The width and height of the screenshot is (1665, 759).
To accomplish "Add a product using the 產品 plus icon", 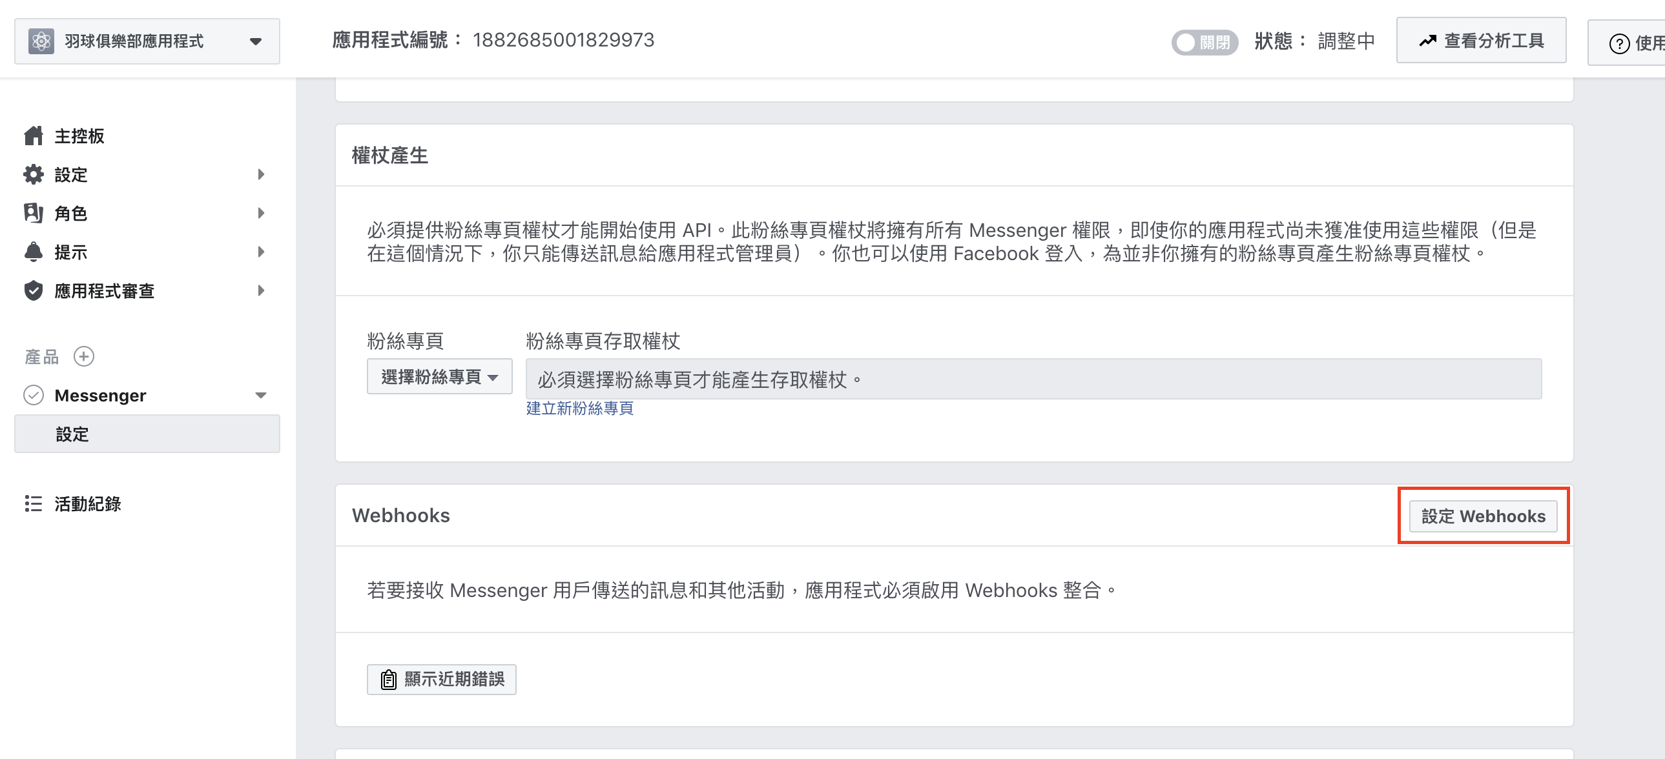I will point(83,356).
